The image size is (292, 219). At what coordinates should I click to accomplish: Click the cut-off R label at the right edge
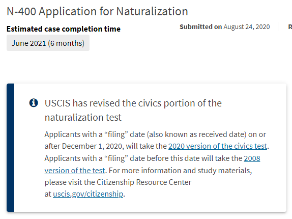[290, 27]
